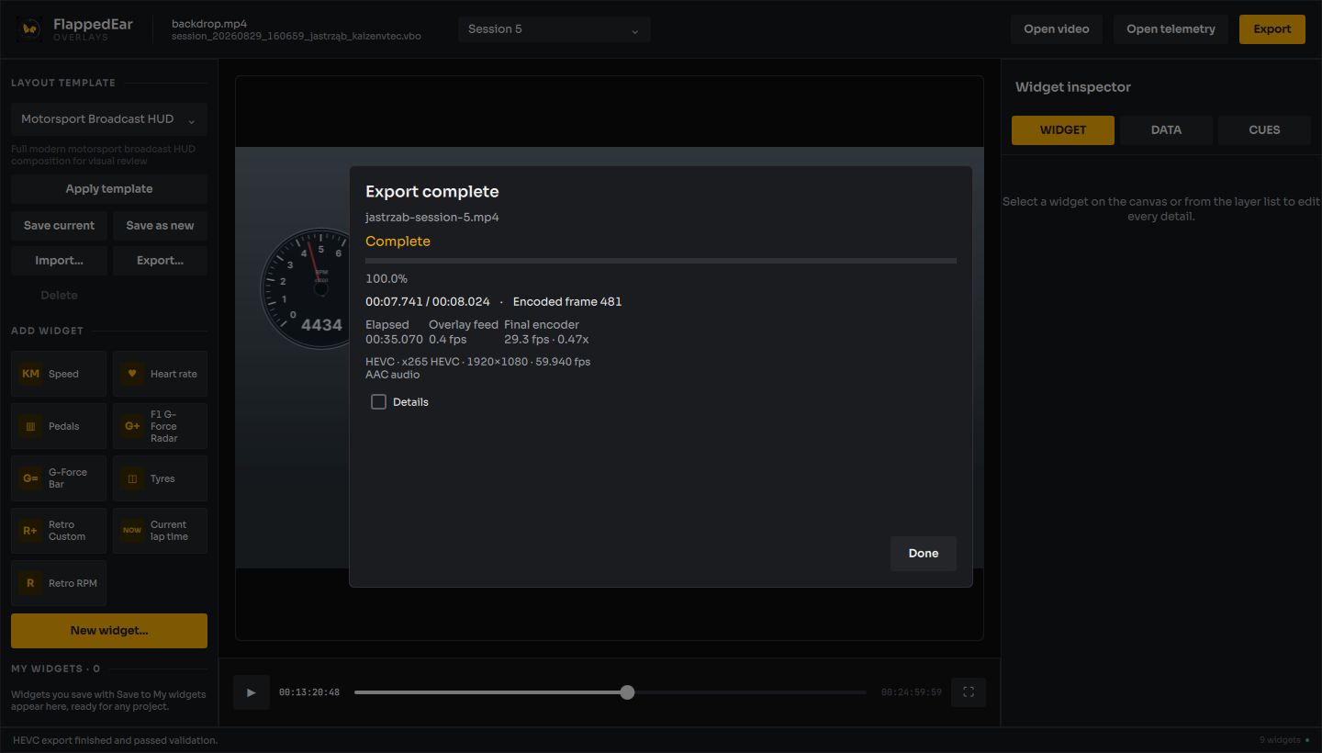
Task: Switch to the WIDGET tab
Action: (1063, 130)
